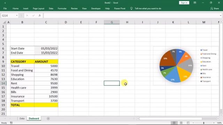This screenshot has height=125, width=223.
Task: Open Ribbon Display Options icon
Action: coord(195,3)
